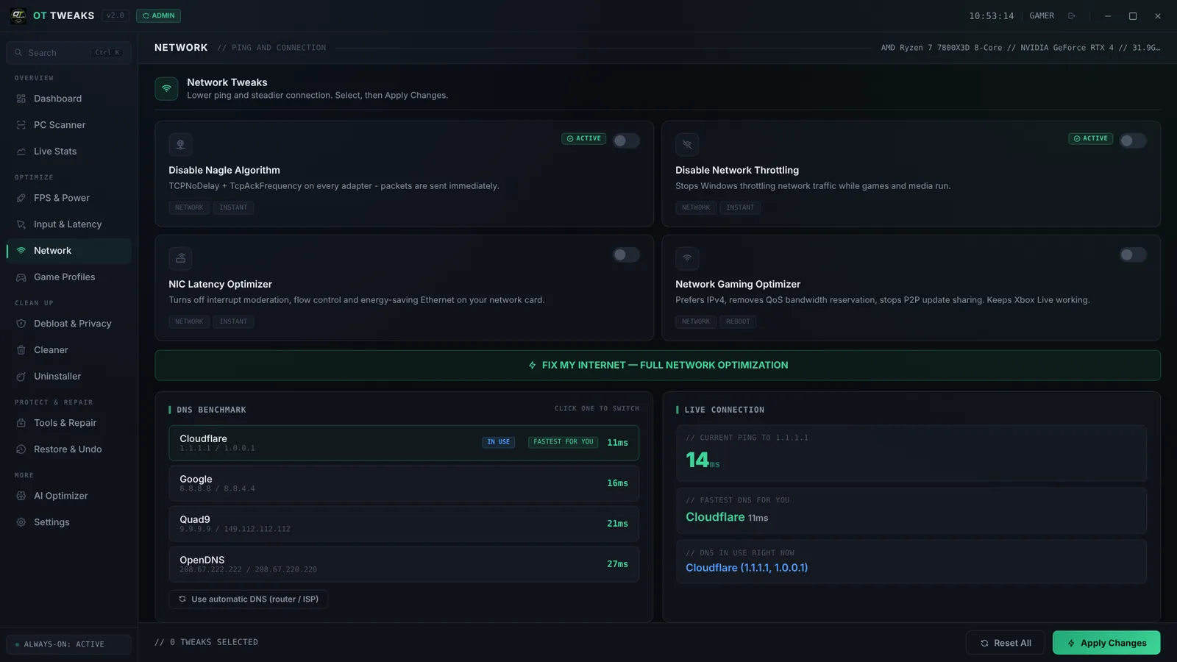
Task: Click the logout icon next to GAMER
Action: [x=1072, y=16]
